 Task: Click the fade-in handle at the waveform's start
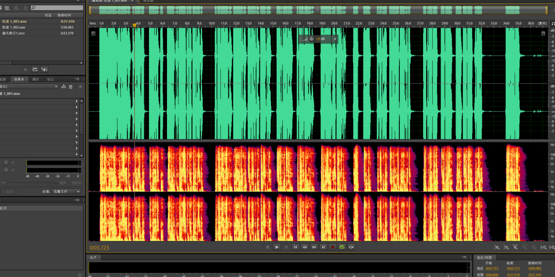point(93,33)
